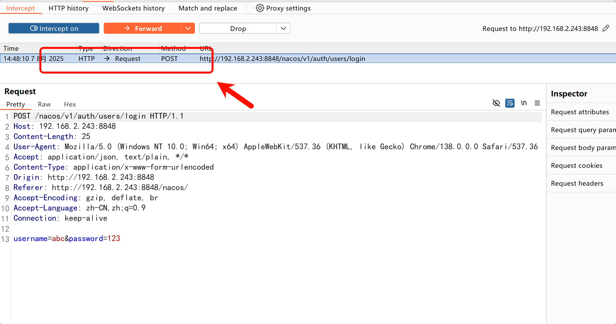Expand Request cookies section

pyautogui.click(x=577, y=166)
